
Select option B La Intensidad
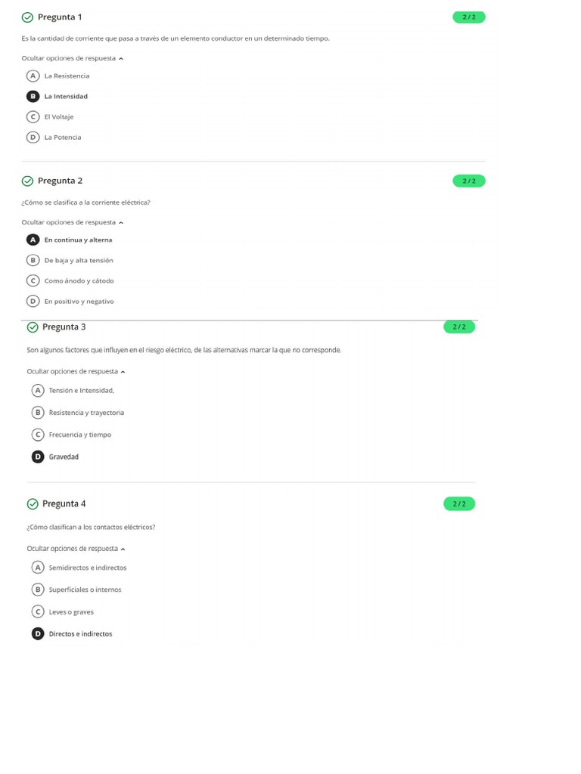coord(57,96)
